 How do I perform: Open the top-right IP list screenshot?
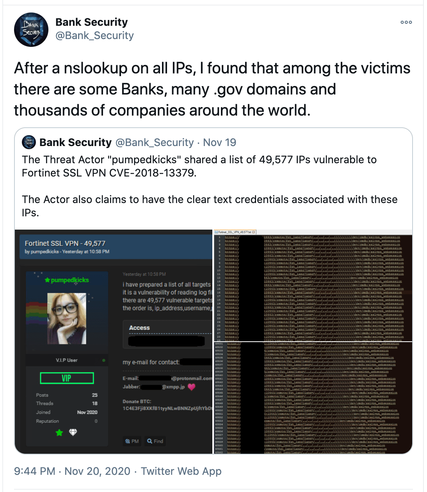coord(313,285)
